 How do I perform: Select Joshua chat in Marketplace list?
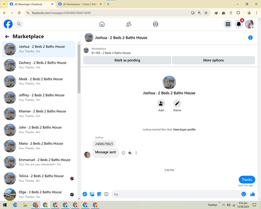coord(39,49)
